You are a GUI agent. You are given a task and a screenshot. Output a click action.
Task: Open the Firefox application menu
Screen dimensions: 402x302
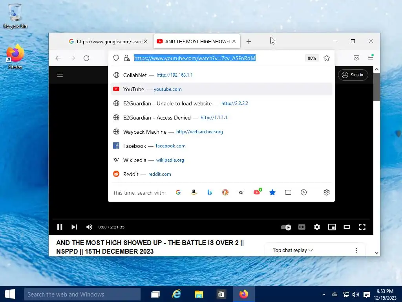point(371,57)
